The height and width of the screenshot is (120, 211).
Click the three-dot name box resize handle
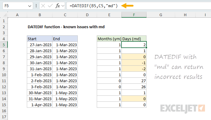[x=36, y=6]
